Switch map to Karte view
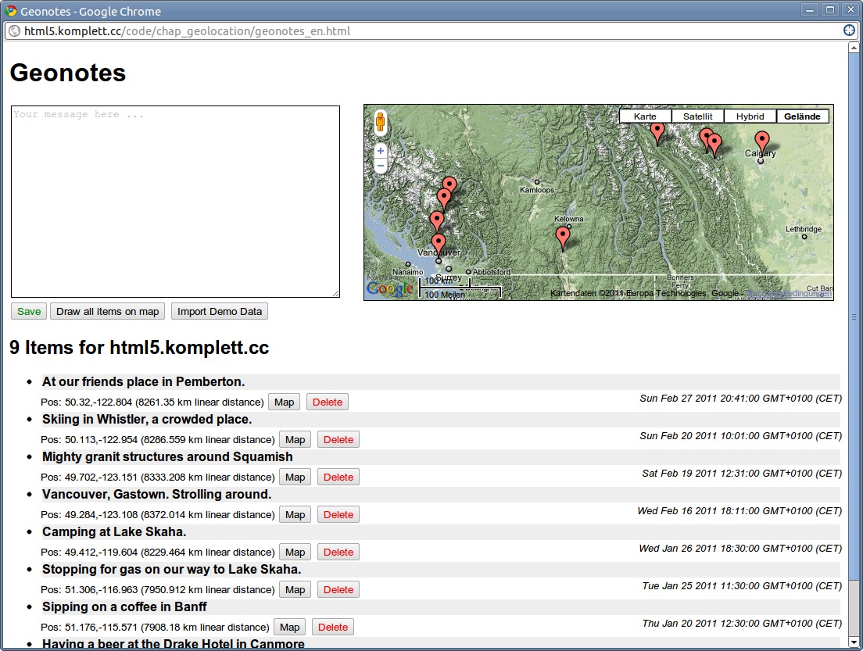 645,116
